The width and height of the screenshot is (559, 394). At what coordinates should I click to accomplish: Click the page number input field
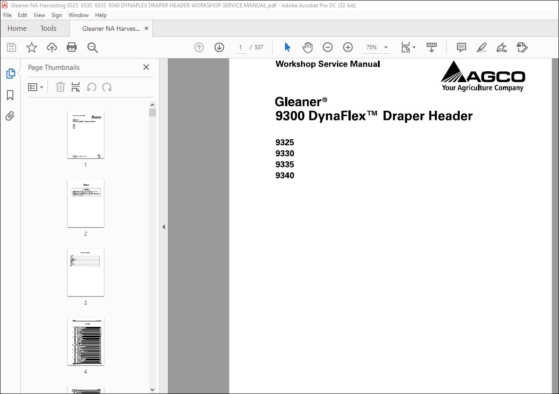(240, 47)
